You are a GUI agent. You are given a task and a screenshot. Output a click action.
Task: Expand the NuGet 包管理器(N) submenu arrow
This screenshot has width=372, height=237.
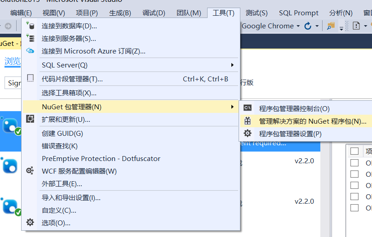pyautogui.click(x=233, y=107)
